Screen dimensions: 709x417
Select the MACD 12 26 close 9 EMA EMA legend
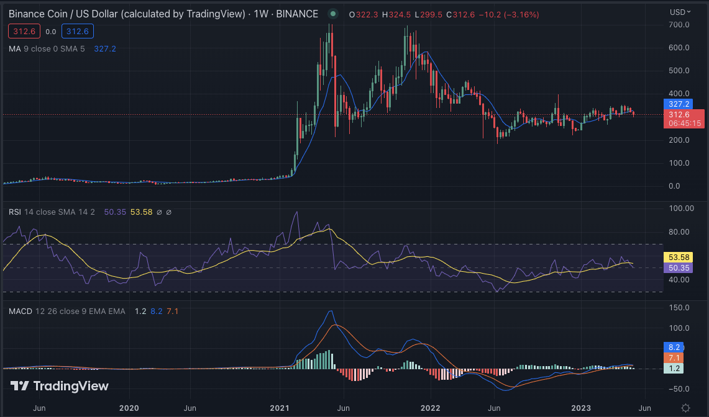click(x=67, y=312)
